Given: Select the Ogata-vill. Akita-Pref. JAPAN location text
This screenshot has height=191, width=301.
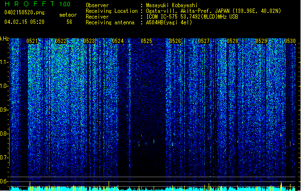Looking at the screenshot, I should [213, 11].
